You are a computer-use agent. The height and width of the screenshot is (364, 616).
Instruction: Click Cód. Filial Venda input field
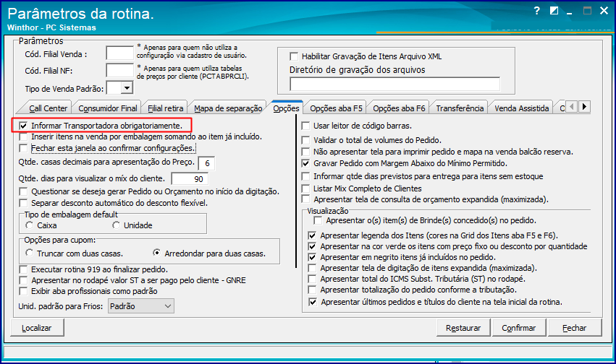[x=120, y=53]
